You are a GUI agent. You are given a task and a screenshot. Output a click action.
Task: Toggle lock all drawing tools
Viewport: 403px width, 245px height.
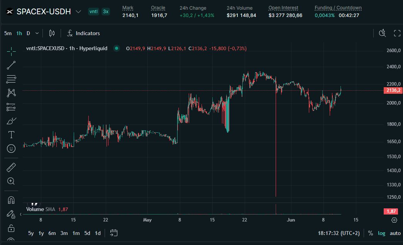click(x=11, y=228)
